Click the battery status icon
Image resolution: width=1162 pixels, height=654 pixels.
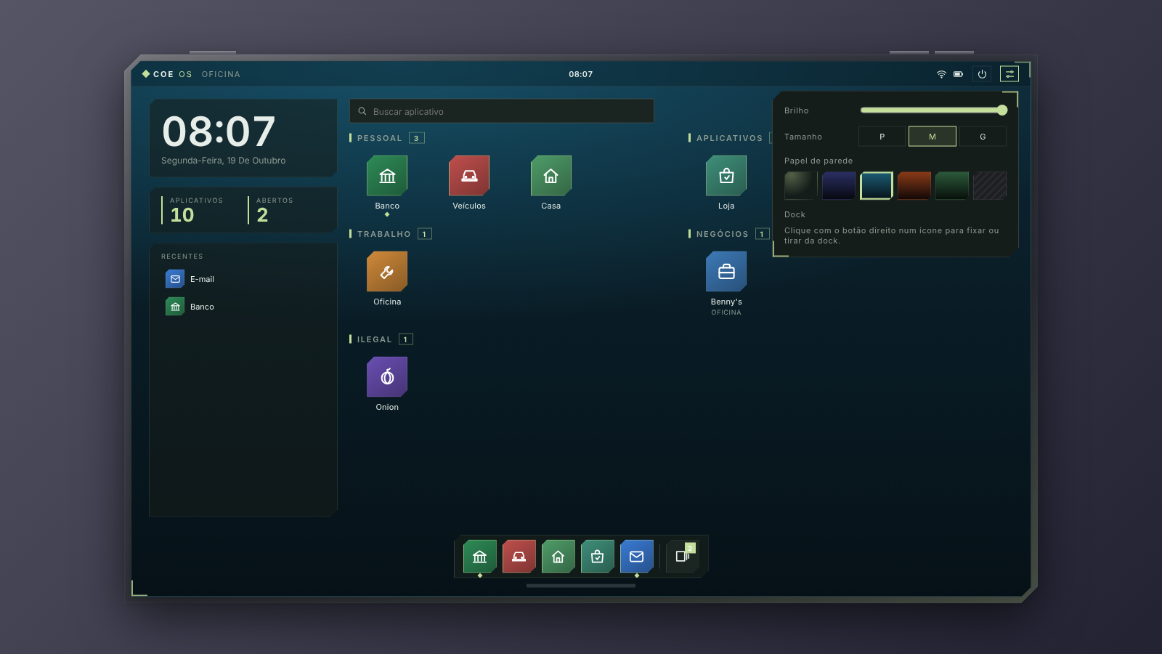[x=959, y=74]
